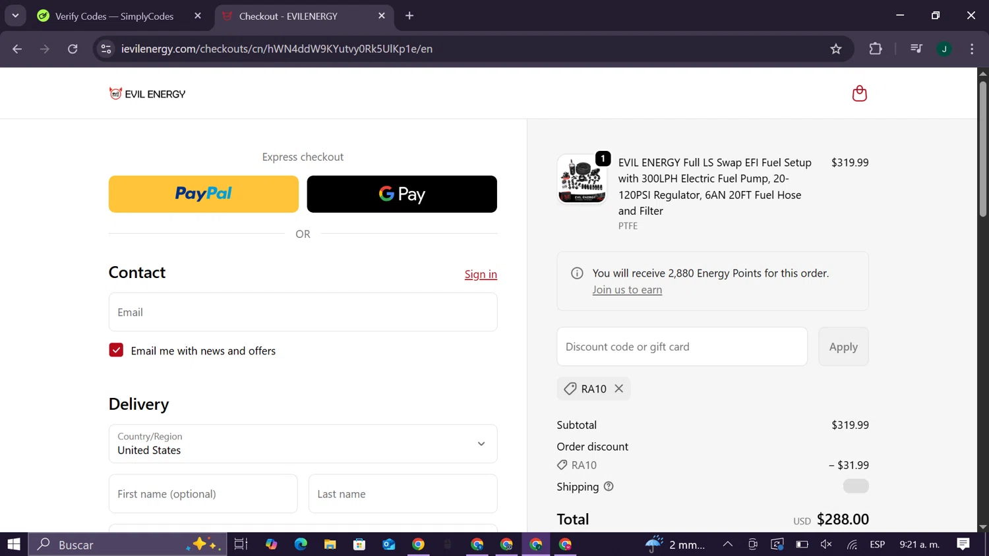Open the Chrome profile avatar J
This screenshot has height=556, width=989.
944,49
